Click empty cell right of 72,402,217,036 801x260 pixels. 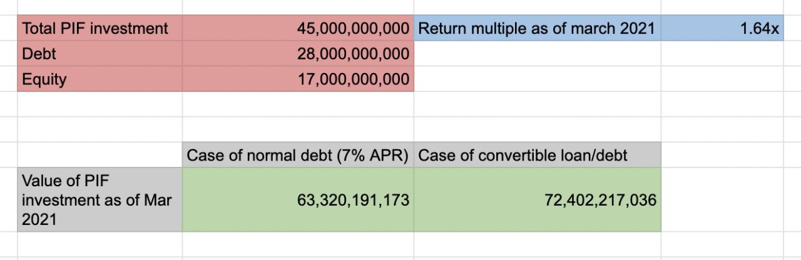coord(722,200)
